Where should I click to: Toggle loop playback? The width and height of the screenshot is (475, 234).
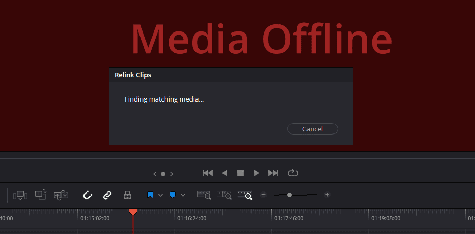click(293, 173)
